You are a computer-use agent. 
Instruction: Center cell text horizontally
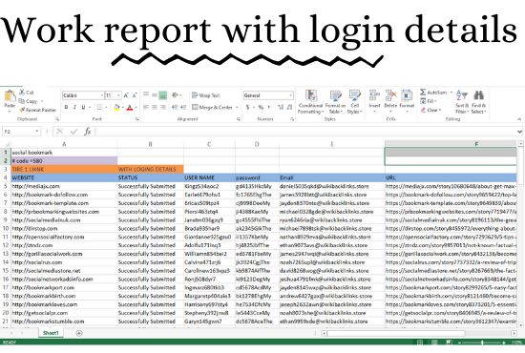coord(155,107)
